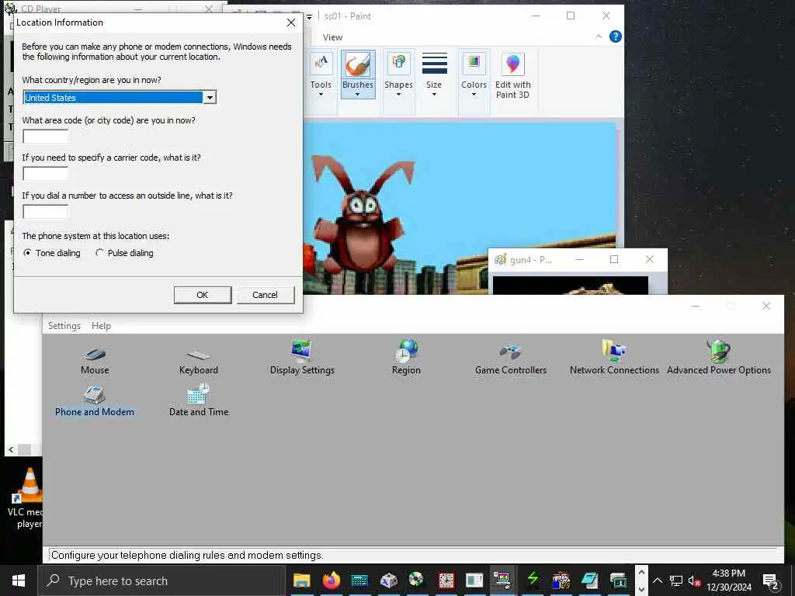
Task: Click OK in Location Information dialog
Action: (203, 295)
